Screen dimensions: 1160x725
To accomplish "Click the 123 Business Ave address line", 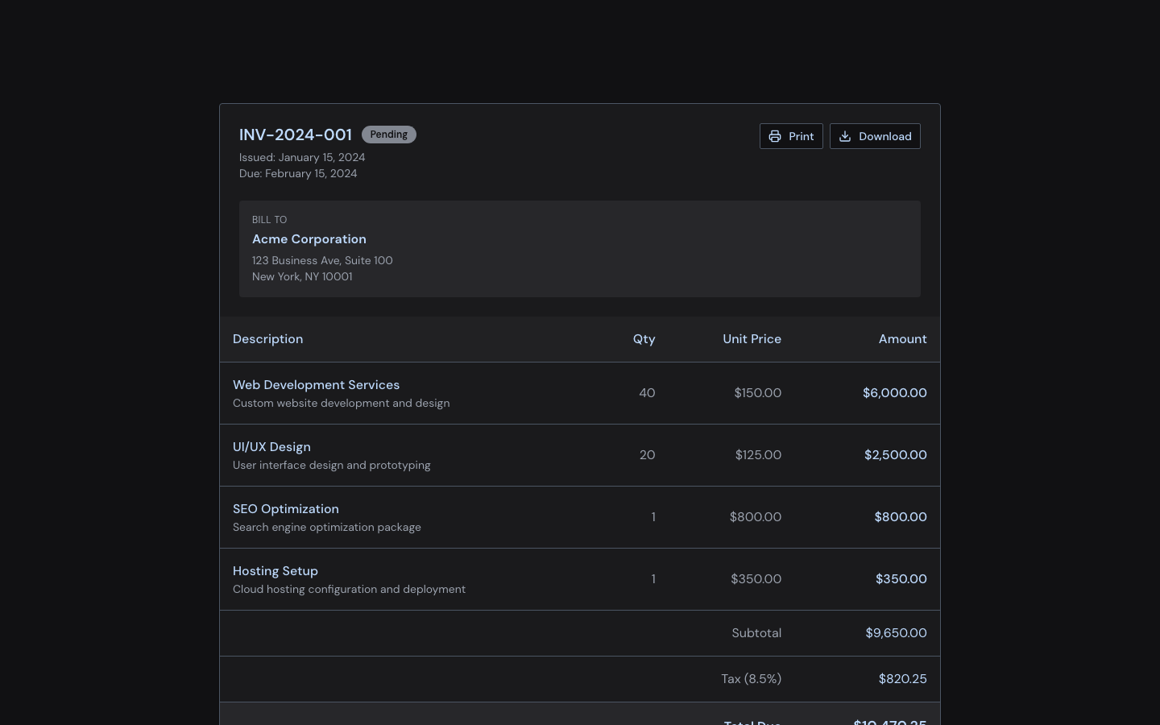I will click(322, 260).
